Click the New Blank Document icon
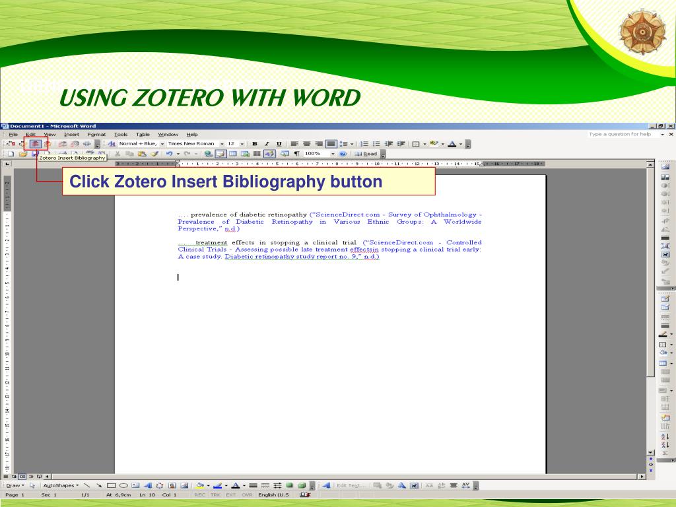676x507 pixels. [x=11, y=154]
